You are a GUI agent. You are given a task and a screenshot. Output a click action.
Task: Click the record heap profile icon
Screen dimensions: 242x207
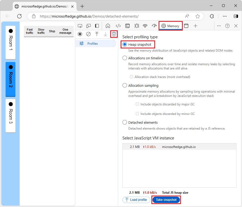point(80,34)
